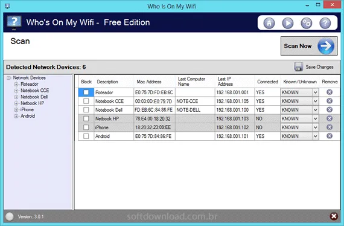Click the gray status indicator circle
344x226 pixels.
click(10, 216)
